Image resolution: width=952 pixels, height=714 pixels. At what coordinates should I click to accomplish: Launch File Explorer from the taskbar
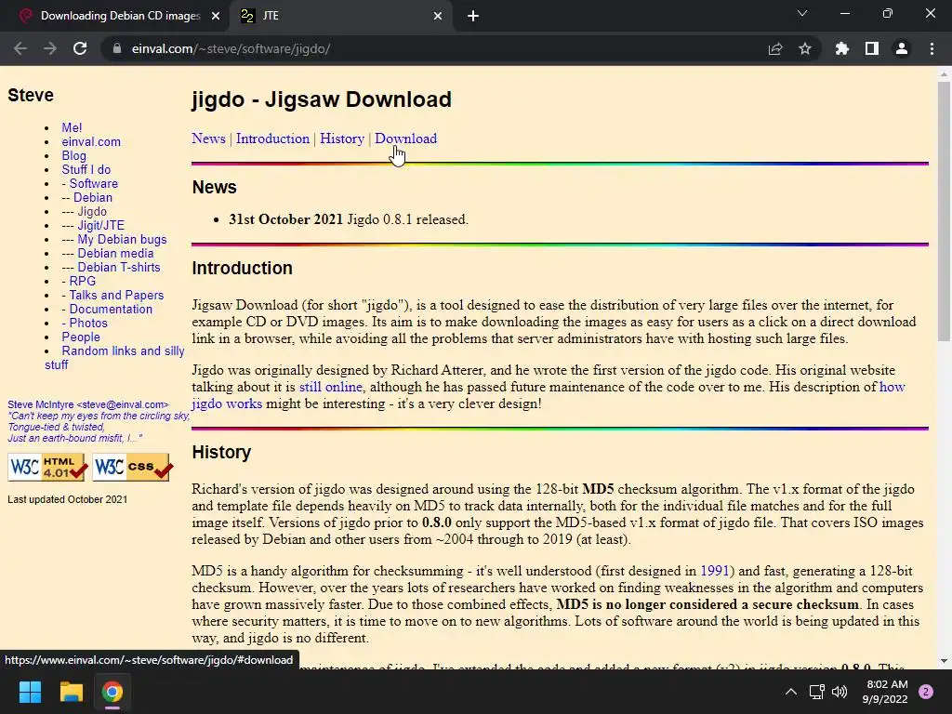point(71,692)
